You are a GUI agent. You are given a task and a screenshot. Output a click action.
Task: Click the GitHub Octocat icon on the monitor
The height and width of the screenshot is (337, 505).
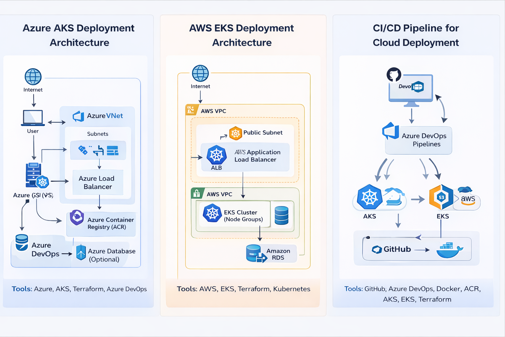394,75
